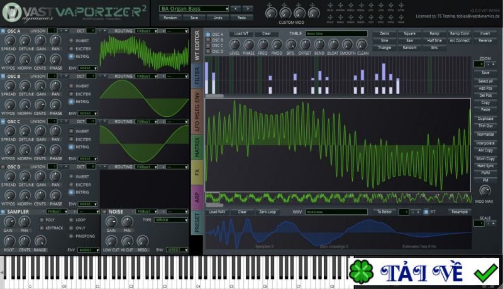
Task: Click OSC C WTPos knob
Action: click(x=9, y=150)
